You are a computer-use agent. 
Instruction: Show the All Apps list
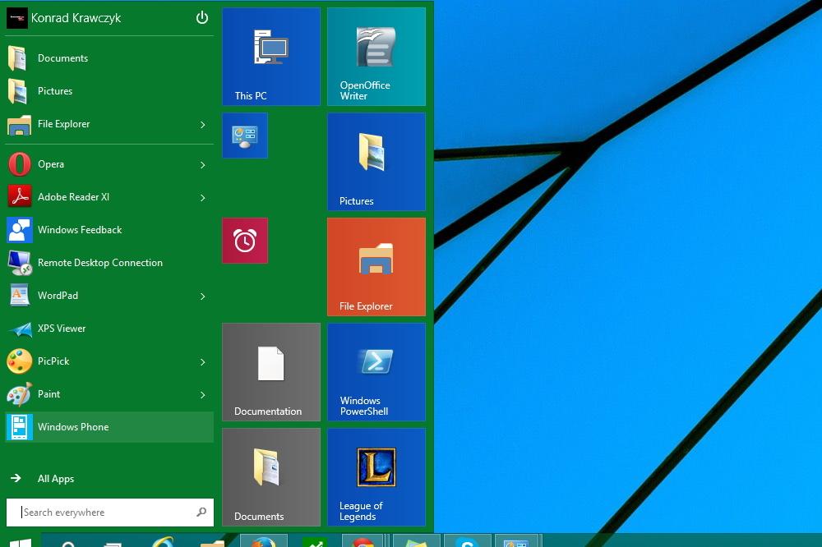pyautogui.click(x=56, y=478)
